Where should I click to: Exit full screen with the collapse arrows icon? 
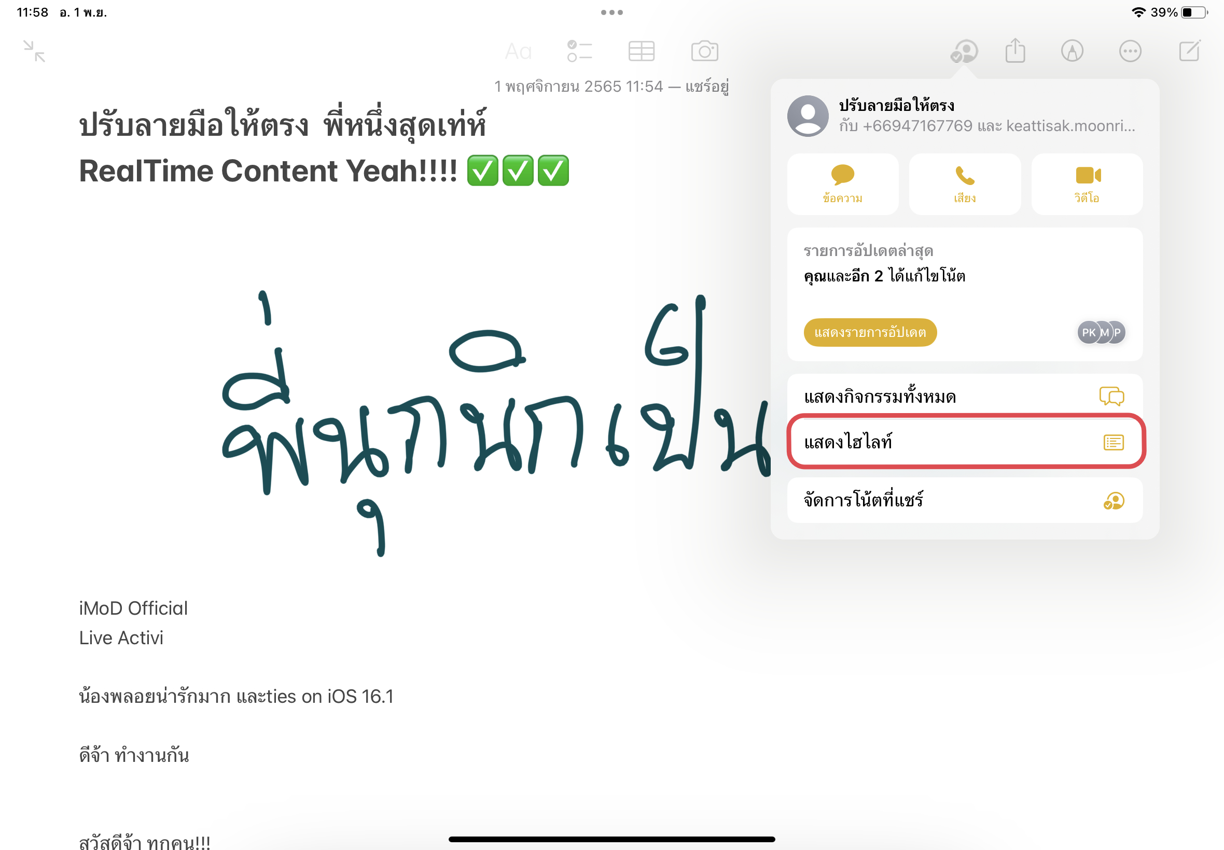[x=35, y=51]
